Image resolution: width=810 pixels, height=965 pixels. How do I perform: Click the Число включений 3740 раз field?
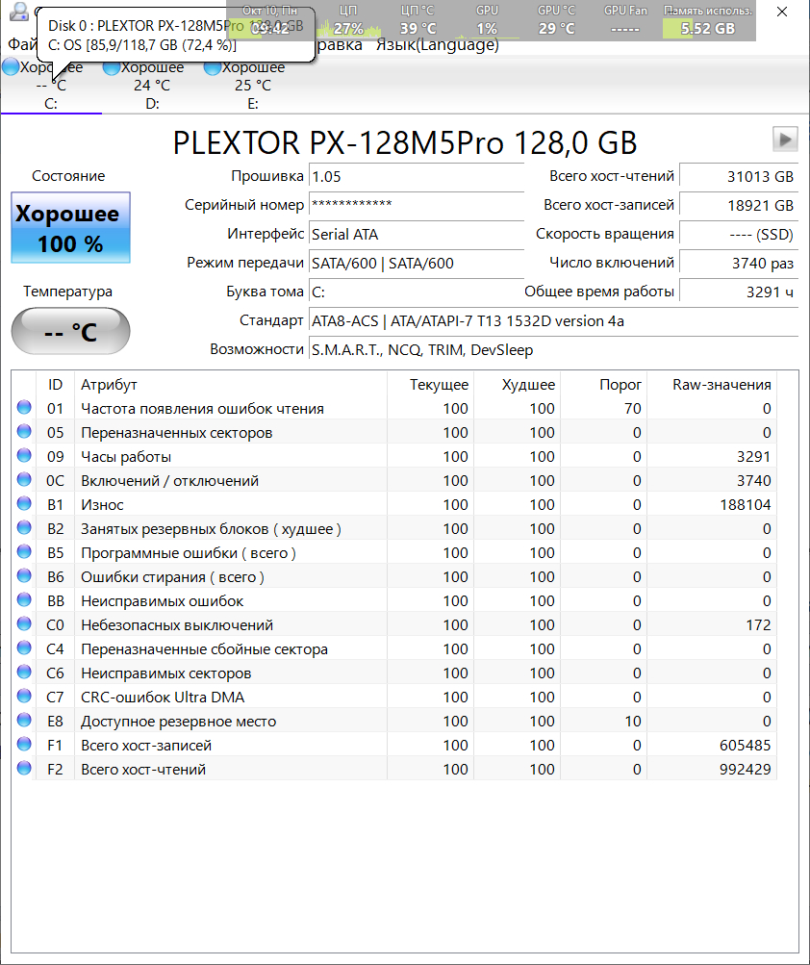click(739, 264)
